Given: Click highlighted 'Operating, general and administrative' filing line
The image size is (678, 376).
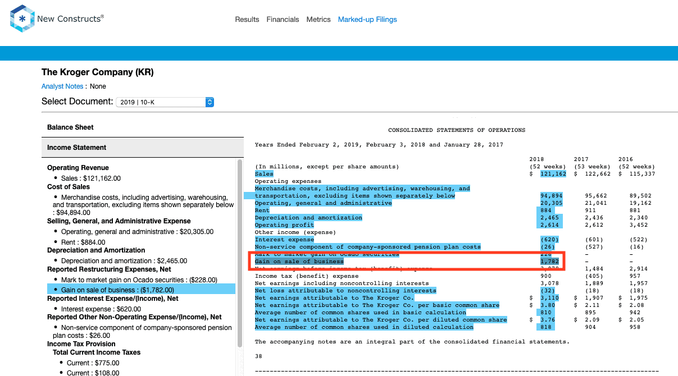Looking at the screenshot, I should tap(323, 203).
